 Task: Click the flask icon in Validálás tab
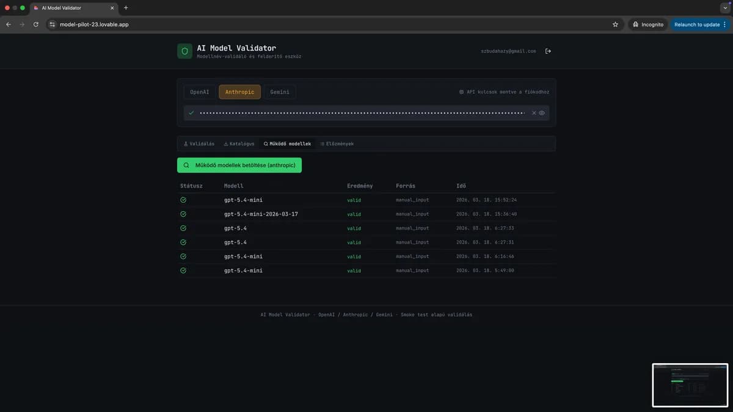(x=186, y=144)
